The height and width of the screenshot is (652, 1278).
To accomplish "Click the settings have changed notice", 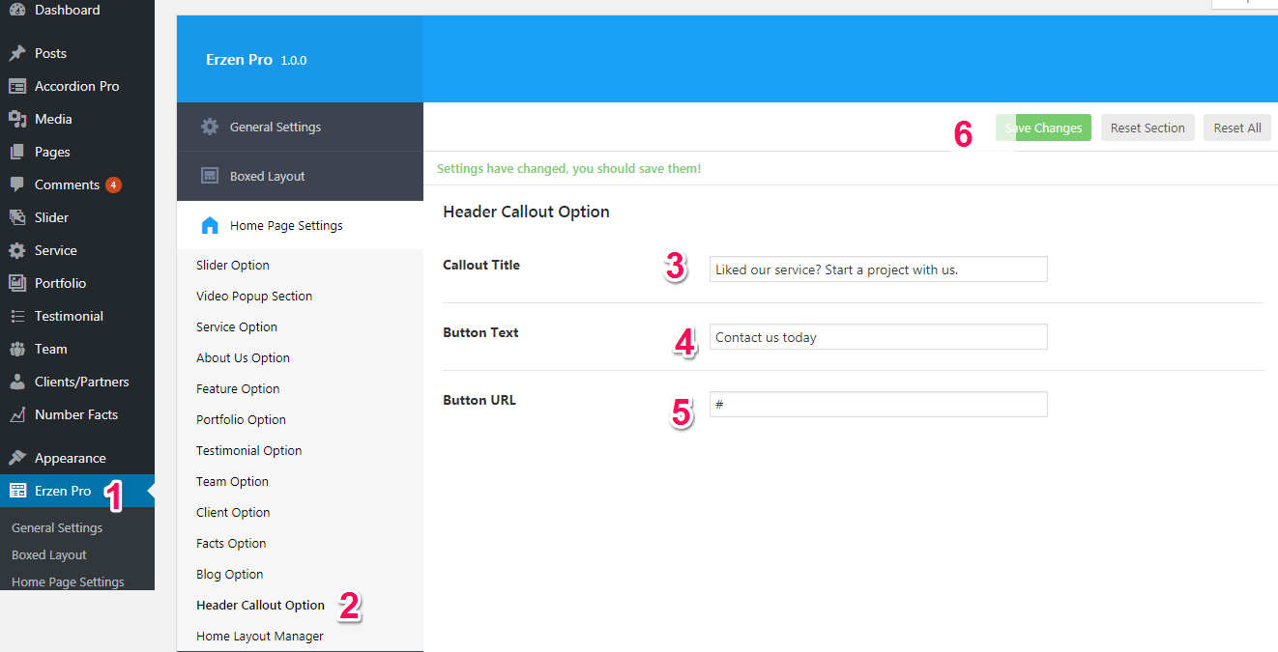I will click(x=568, y=168).
